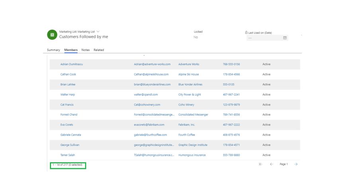Open the Notes tab

pyautogui.click(x=85, y=50)
